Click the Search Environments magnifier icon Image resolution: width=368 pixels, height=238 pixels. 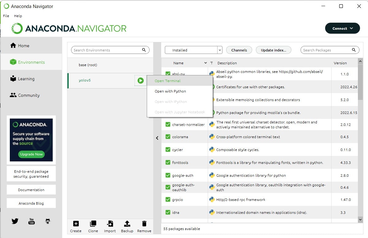click(x=144, y=50)
